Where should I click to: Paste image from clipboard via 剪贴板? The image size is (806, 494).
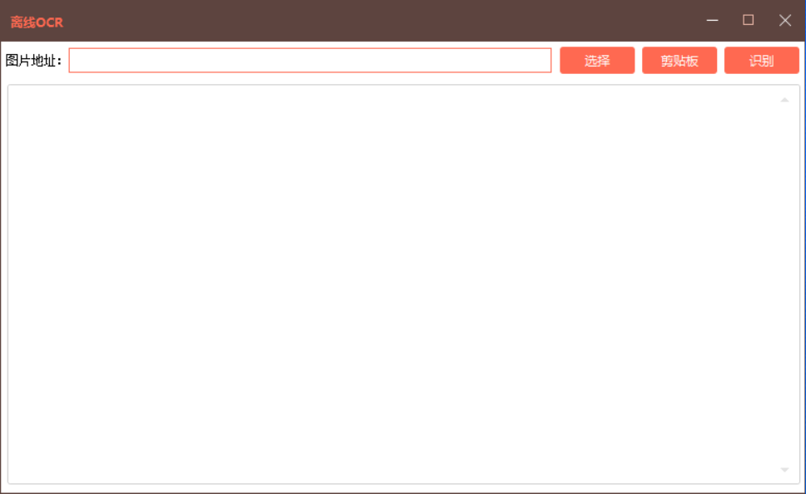(x=679, y=61)
